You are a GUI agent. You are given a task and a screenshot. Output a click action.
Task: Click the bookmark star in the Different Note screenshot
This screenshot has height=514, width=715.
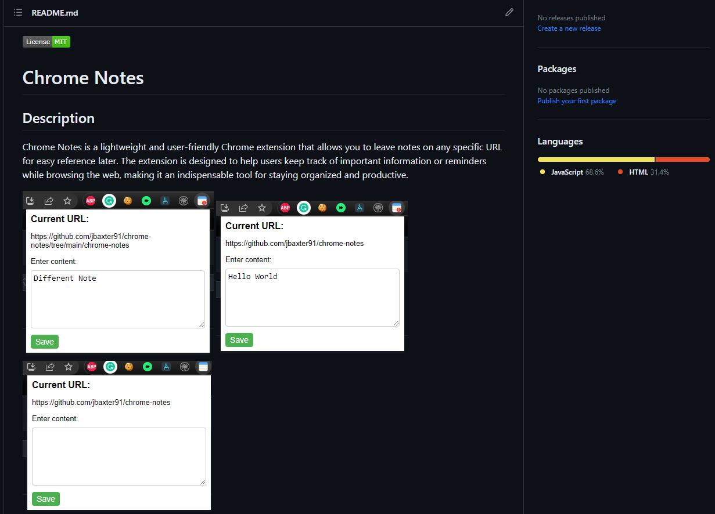67,201
